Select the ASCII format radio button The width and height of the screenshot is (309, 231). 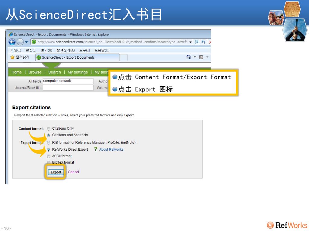[x=49, y=156]
